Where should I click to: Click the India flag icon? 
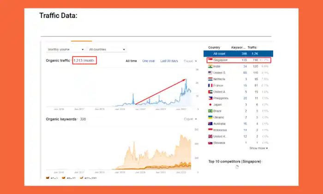210,66
